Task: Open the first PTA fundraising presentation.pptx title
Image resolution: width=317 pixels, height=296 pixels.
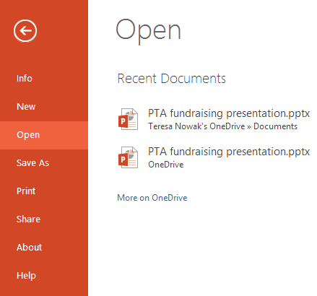Action: point(229,113)
